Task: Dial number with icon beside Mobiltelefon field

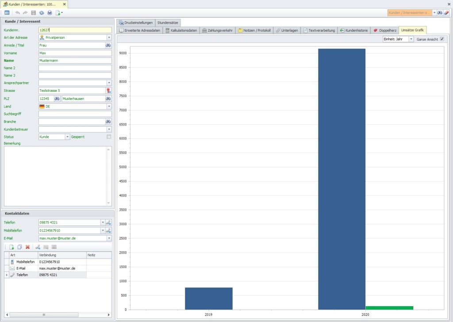Action: click(108, 231)
